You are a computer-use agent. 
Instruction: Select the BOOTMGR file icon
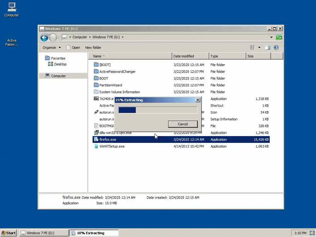(x=96, y=126)
